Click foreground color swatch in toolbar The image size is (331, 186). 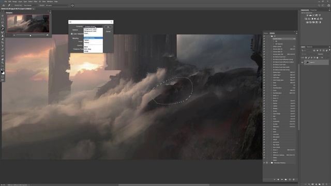click(2, 72)
